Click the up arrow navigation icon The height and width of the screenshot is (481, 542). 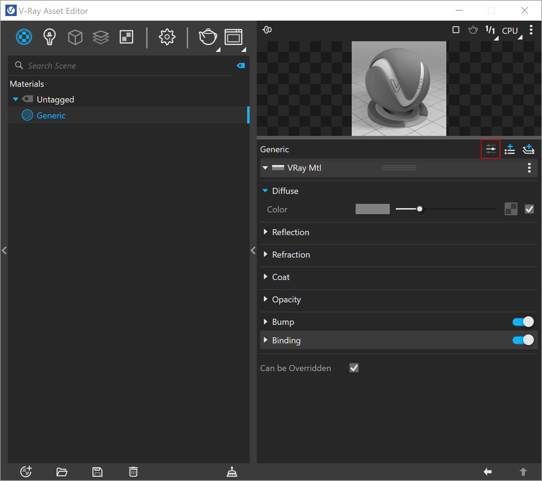(523, 472)
